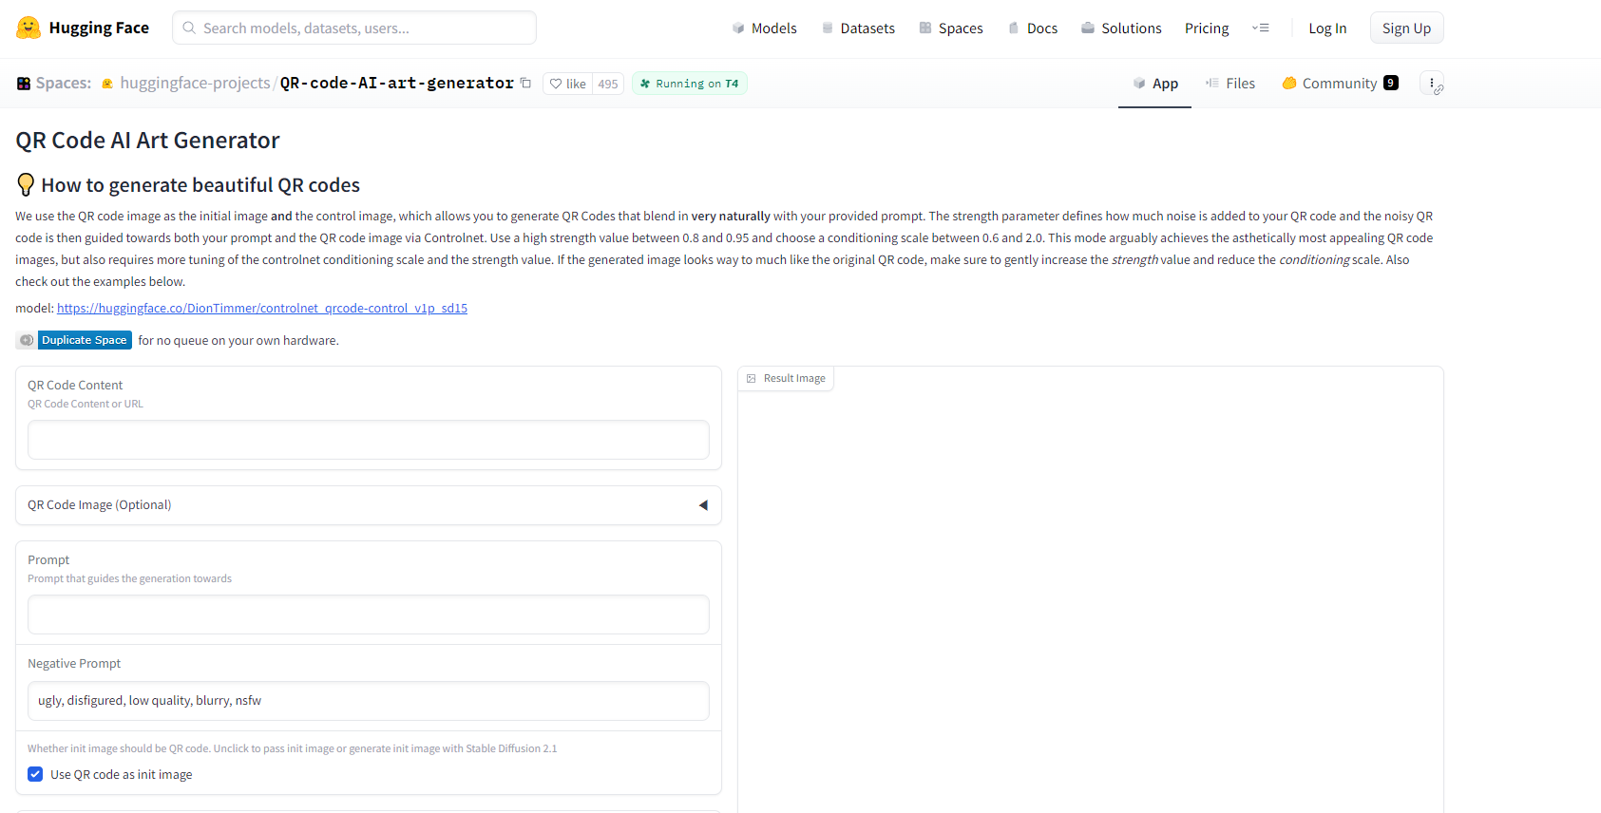Image resolution: width=1601 pixels, height=813 pixels.
Task: Switch to the Files tab
Action: click(1230, 84)
